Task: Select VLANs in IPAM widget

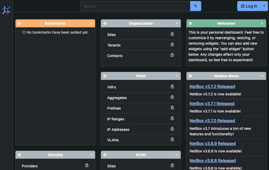Action: [113, 140]
